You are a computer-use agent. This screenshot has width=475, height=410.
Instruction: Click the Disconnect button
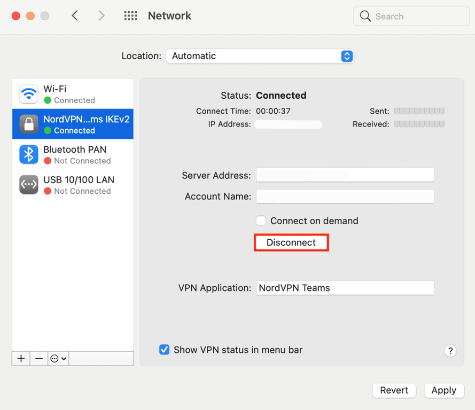point(291,242)
